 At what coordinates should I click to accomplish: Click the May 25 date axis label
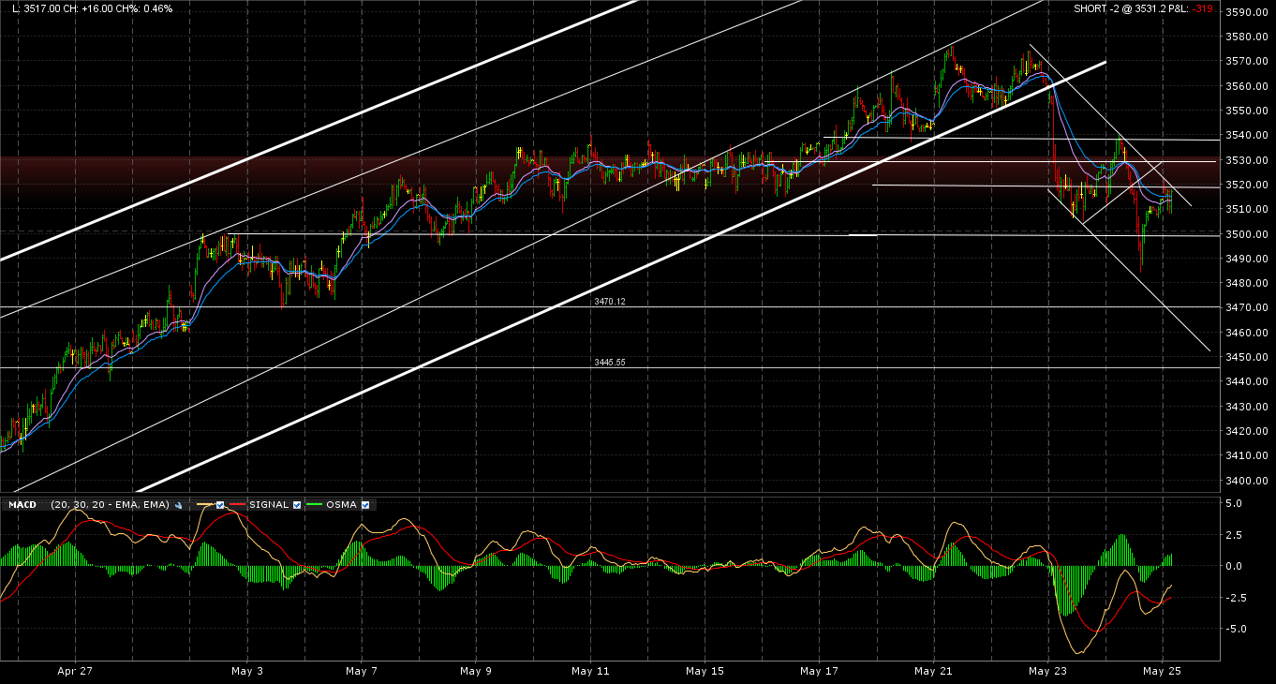coord(1162,671)
